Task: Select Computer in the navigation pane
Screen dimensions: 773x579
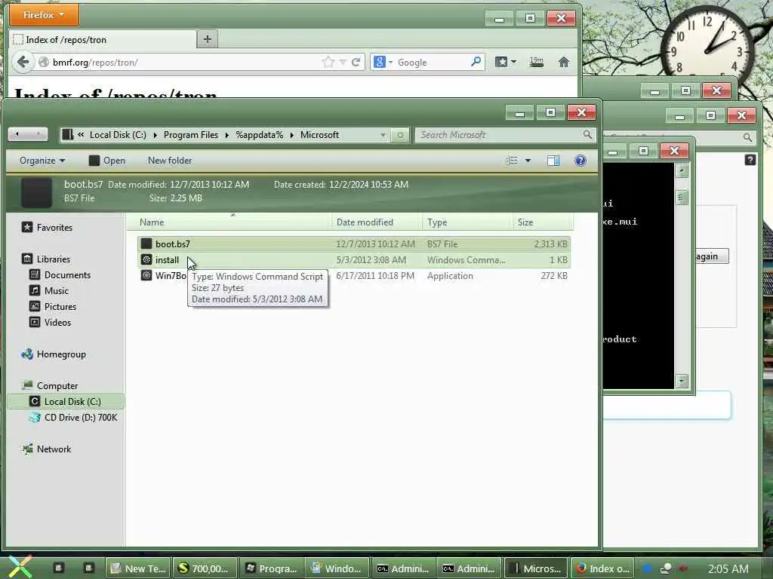Action: click(x=57, y=385)
